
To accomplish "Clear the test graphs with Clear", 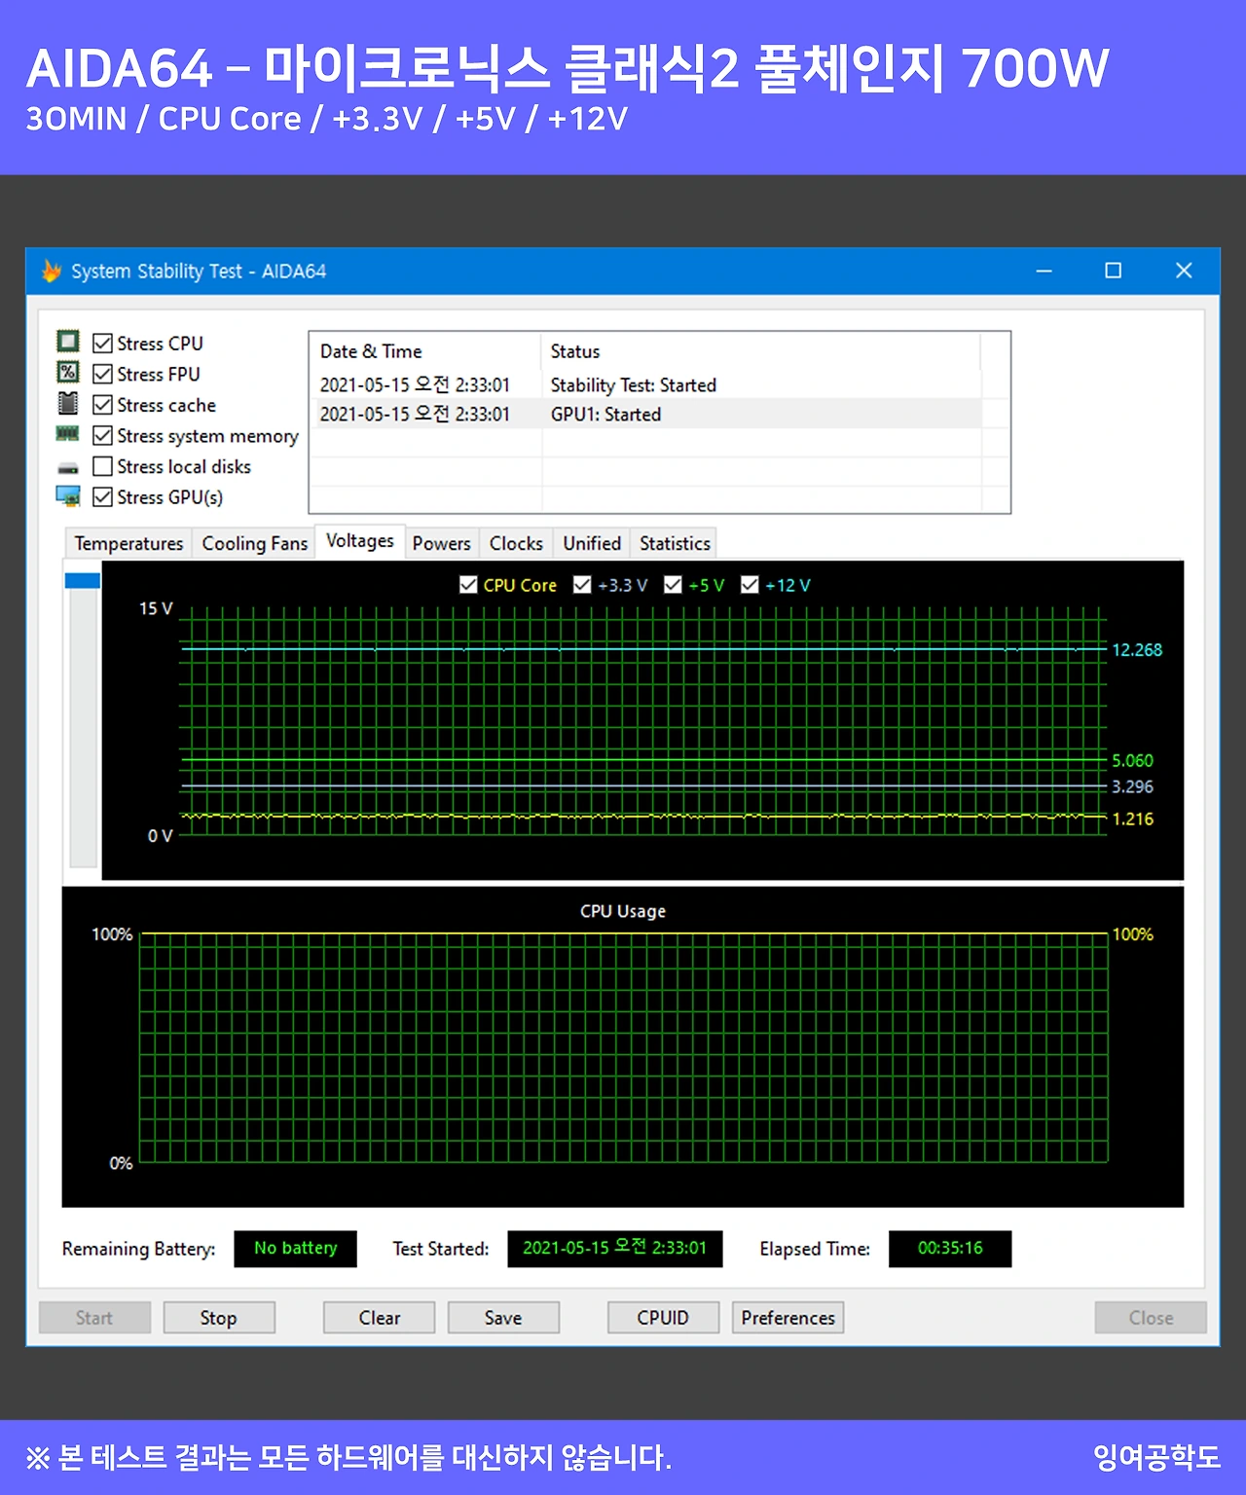I will [380, 1318].
